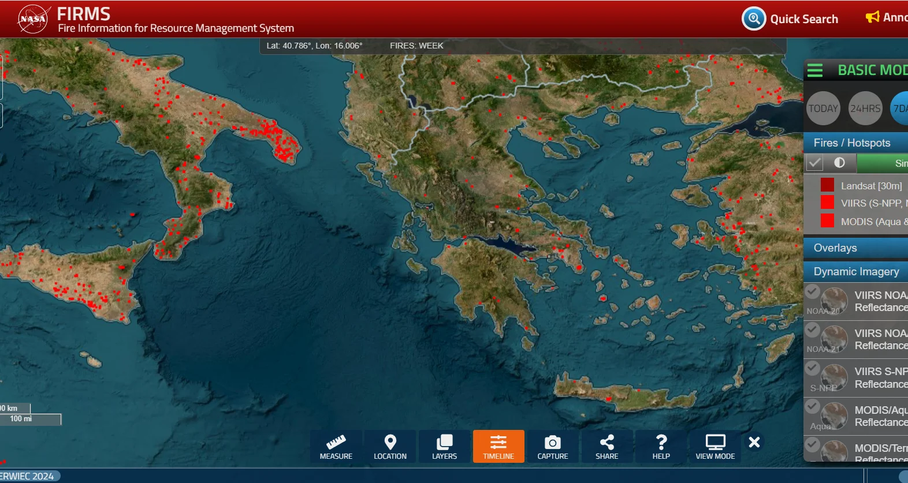Toggle the Timeline tool
The width and height of the screenshot is (908, 483).
coord(498,446)
